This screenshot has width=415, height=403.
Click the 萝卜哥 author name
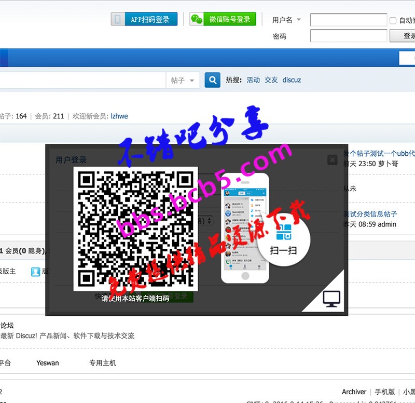pos(388,164)
